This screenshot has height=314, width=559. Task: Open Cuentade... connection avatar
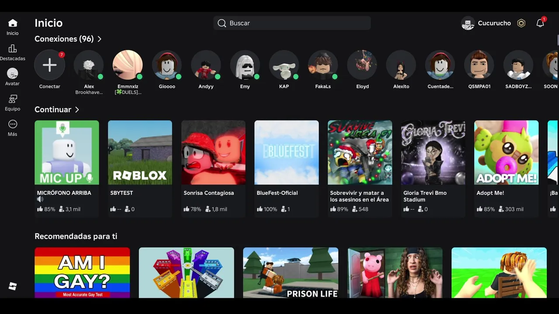(440, 65)
